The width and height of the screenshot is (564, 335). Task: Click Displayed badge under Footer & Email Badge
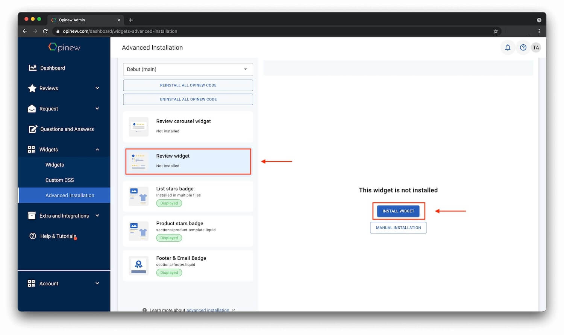(x=169, y=273)
